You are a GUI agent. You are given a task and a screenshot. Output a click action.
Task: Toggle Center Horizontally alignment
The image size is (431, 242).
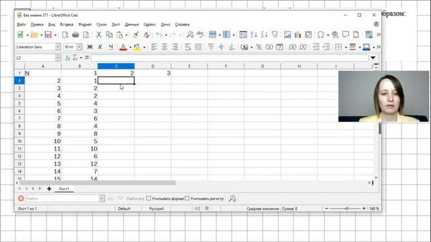(164, 47)
